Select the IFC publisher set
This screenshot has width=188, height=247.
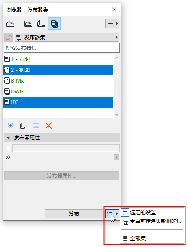click(x=58, y=102)
